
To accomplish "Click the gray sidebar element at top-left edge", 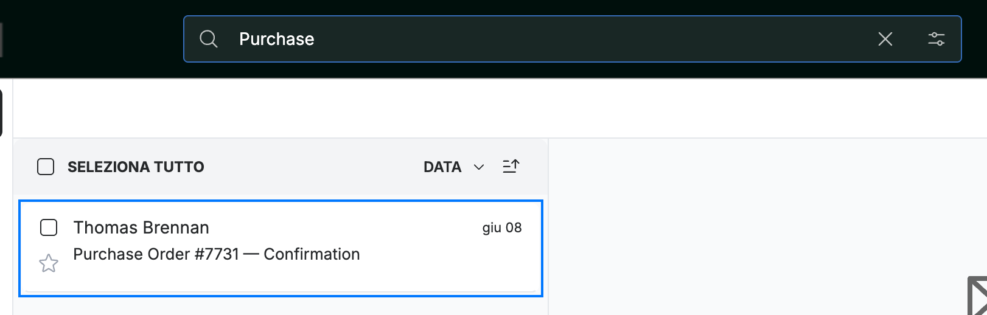I will coord(1,40).
